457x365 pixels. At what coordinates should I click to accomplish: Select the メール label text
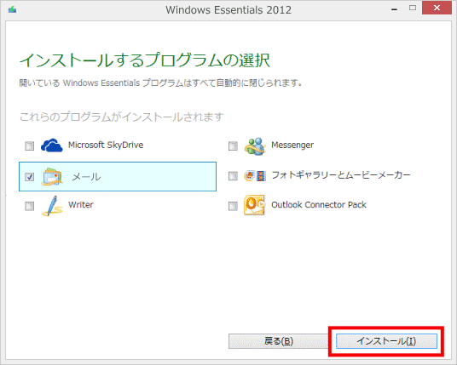coord(86,176)
